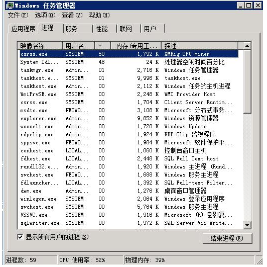Select the rundll32.e... process
267x267 pixels.
point(129,166)
